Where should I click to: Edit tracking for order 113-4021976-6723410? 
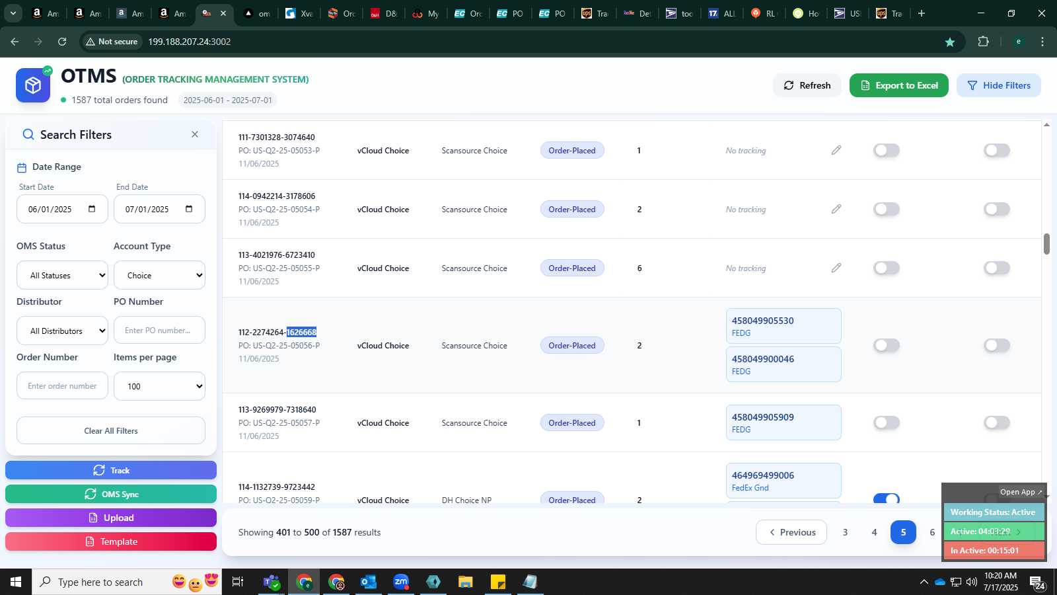836,268
